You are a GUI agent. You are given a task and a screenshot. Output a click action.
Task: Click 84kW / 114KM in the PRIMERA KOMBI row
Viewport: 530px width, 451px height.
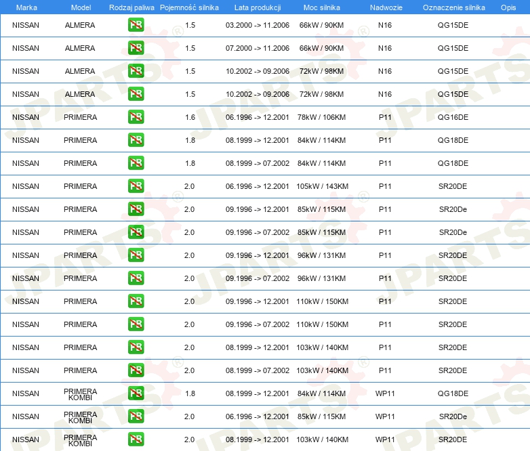[x=321, y=393]
